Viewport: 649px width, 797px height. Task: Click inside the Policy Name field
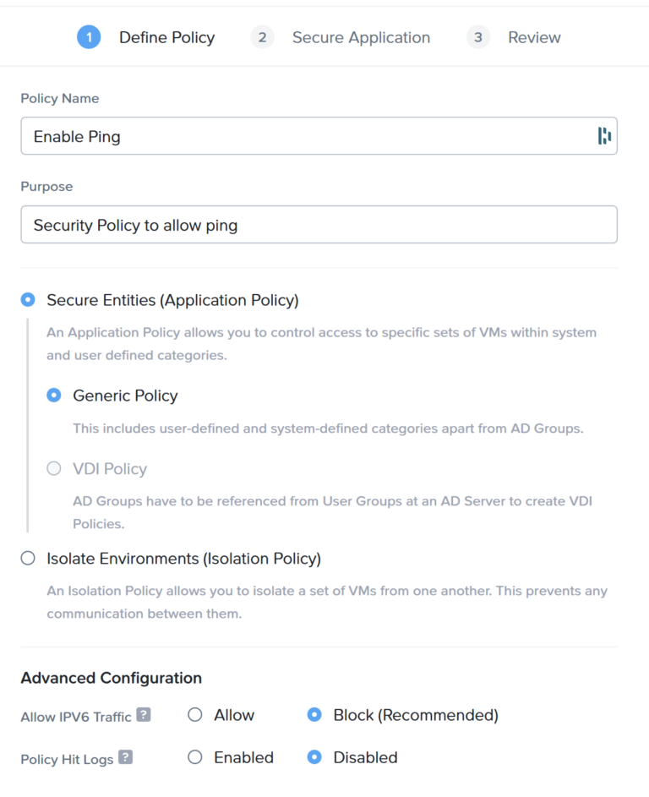click(254, 135)
